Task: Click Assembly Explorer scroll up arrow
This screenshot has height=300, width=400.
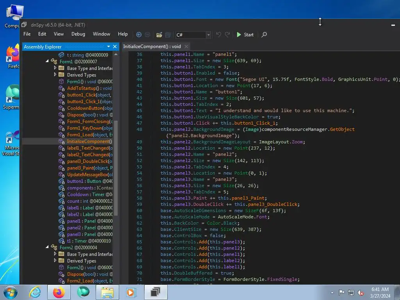Action: 116,54
